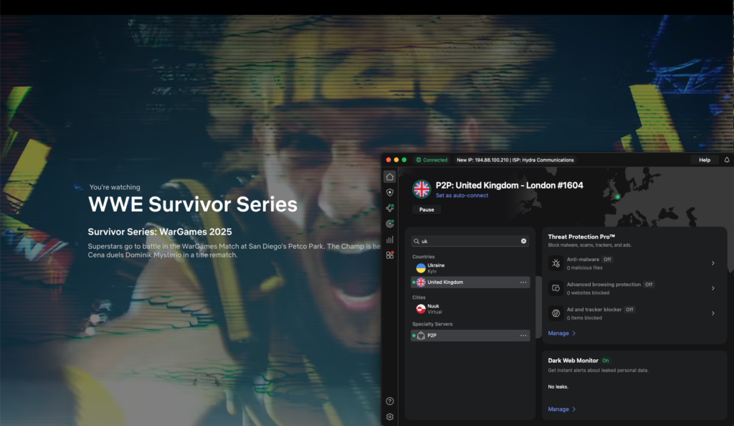Click the green server dot on the map
Screen dimensions: 734x426
pos(617,197)
